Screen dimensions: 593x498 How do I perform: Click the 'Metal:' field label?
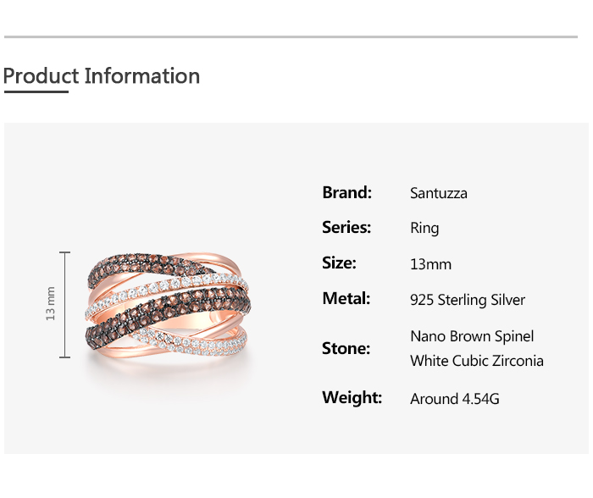coord(346,298)
